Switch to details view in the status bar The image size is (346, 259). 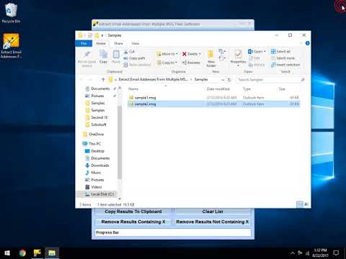300,204
